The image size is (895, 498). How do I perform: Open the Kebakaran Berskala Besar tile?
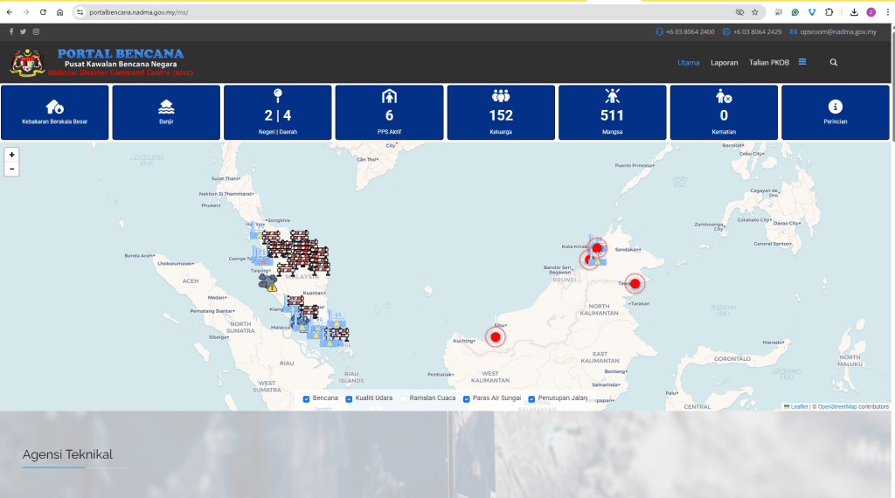[x=55, y=113]
